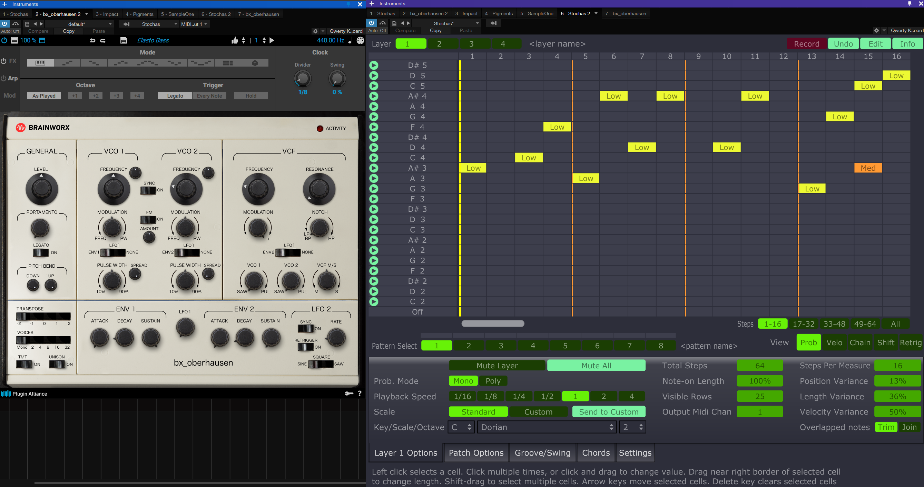This screenshot has width=924, height=487.
Task: Play the D# 5 row preview button
Action: click(x=374, y=65)
